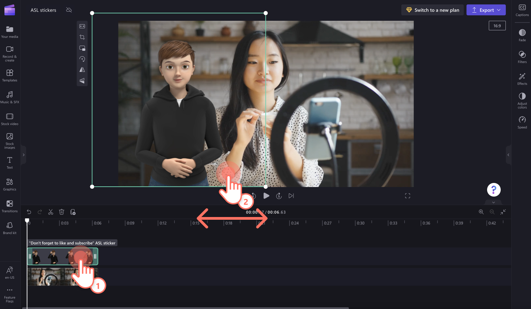Open the Captions panel
The height and width of the screenshot is (309, 531).
point(522,10)
